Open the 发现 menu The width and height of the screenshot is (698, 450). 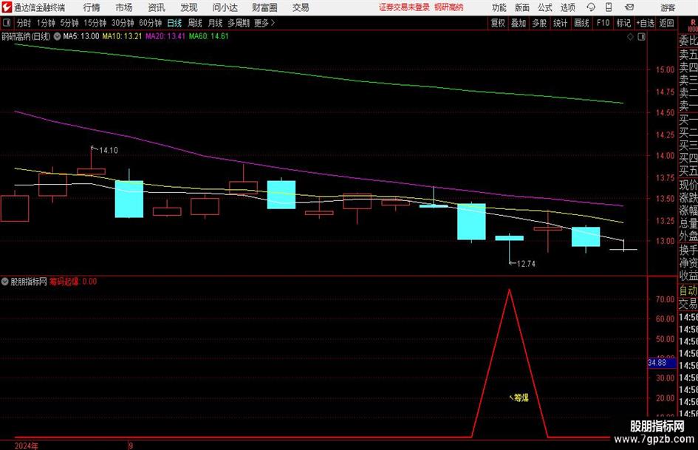189,7
